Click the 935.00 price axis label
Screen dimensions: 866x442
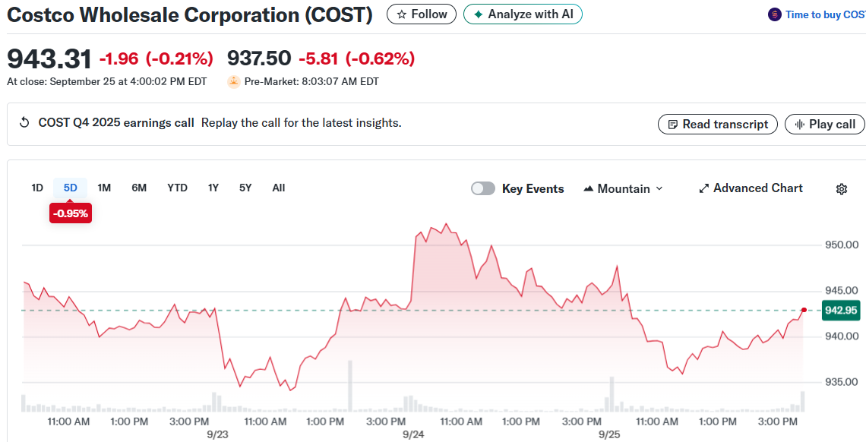click(842, 382)
